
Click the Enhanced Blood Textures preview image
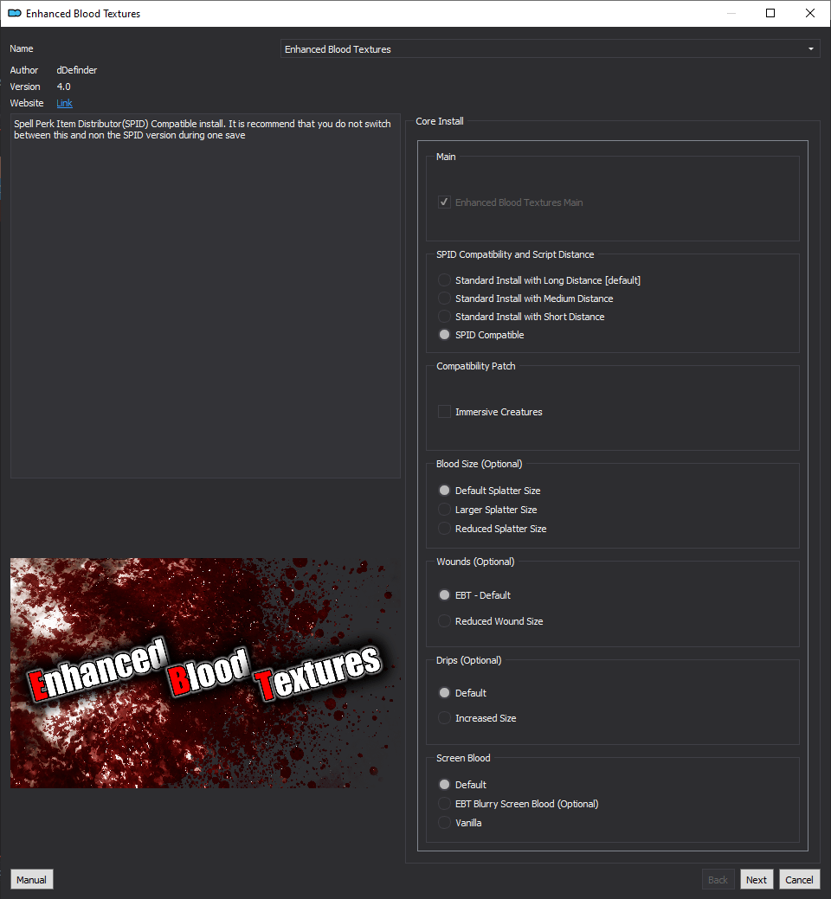(x=205, y=673)
